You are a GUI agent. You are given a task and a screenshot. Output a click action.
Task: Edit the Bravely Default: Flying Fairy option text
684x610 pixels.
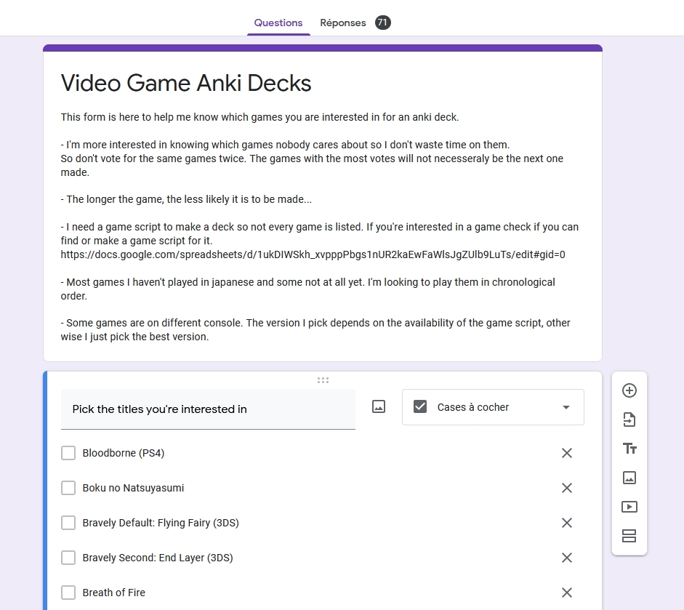[161, 523]
